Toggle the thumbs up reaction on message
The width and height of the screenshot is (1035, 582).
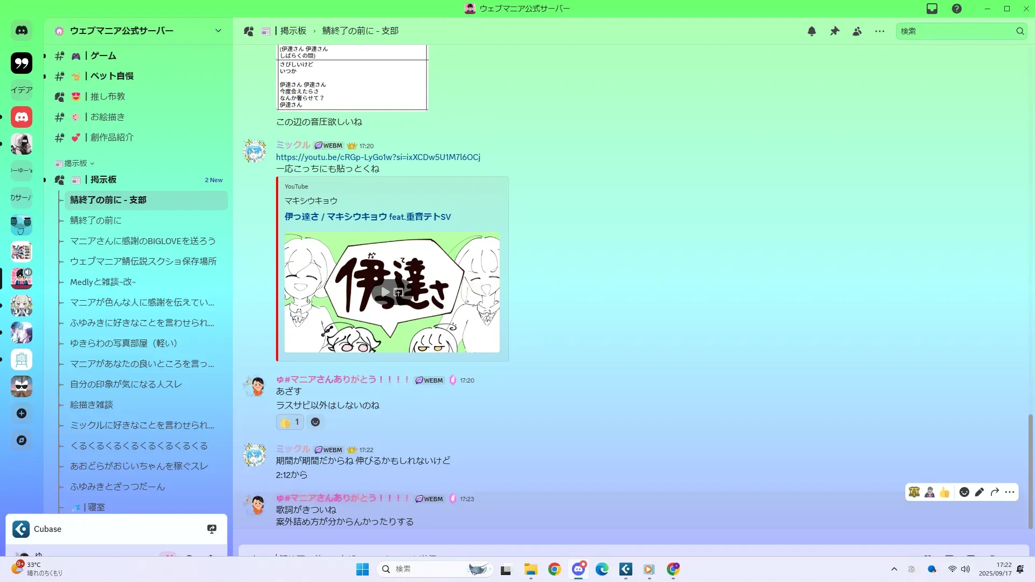290,422
